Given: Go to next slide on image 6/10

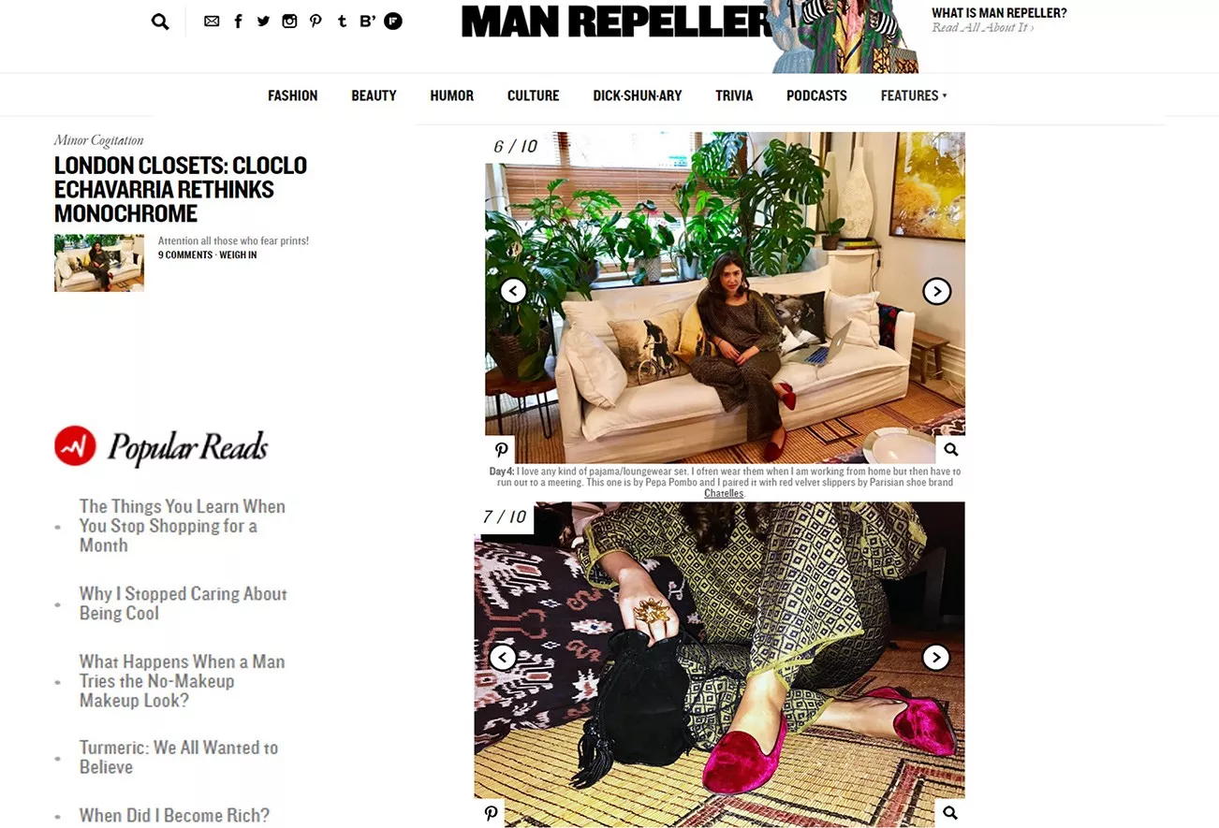Looking at the screenshot, I should tap(936, 291).
